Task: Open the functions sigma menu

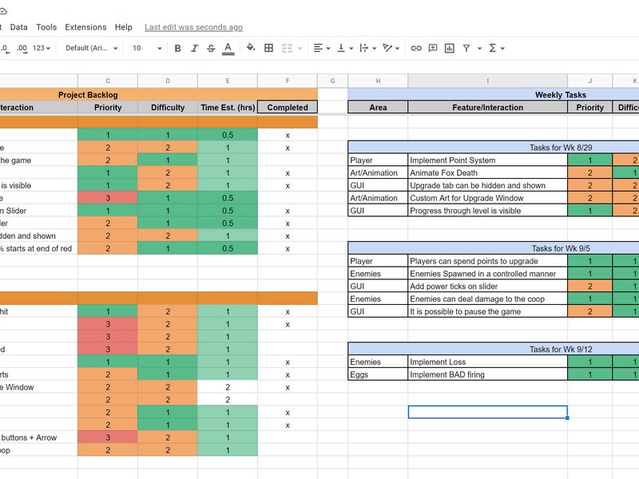Action: [x=496, y=48]
